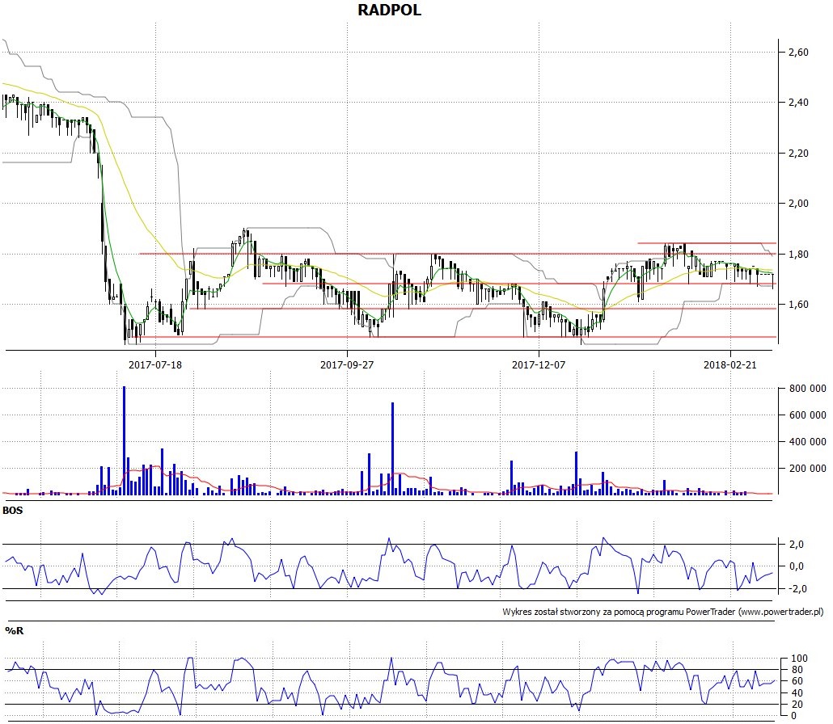Viewport: 833px width, 724px height.
Task: Click the 2,40 price axis label
Action: (x=798, y=103)
